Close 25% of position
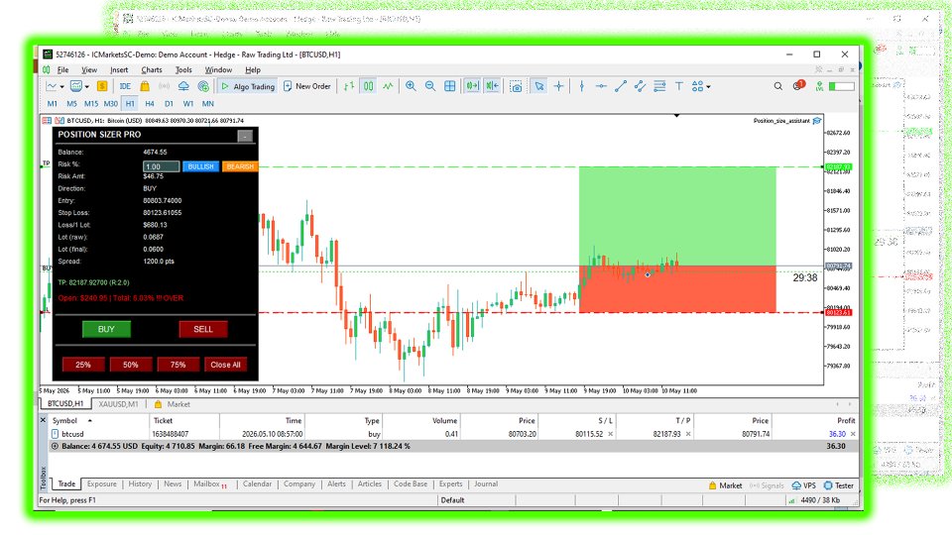This screenshot has width=952, height=535. pos(82,365)
